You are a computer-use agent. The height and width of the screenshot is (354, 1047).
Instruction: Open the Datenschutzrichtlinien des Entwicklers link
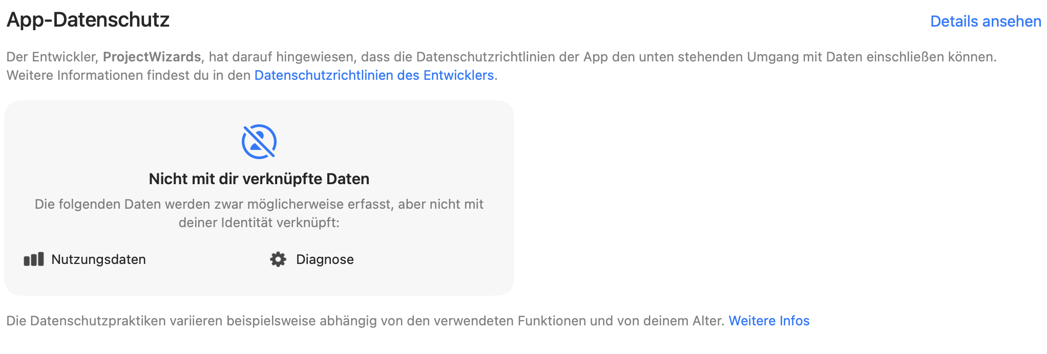pos(375,75)
